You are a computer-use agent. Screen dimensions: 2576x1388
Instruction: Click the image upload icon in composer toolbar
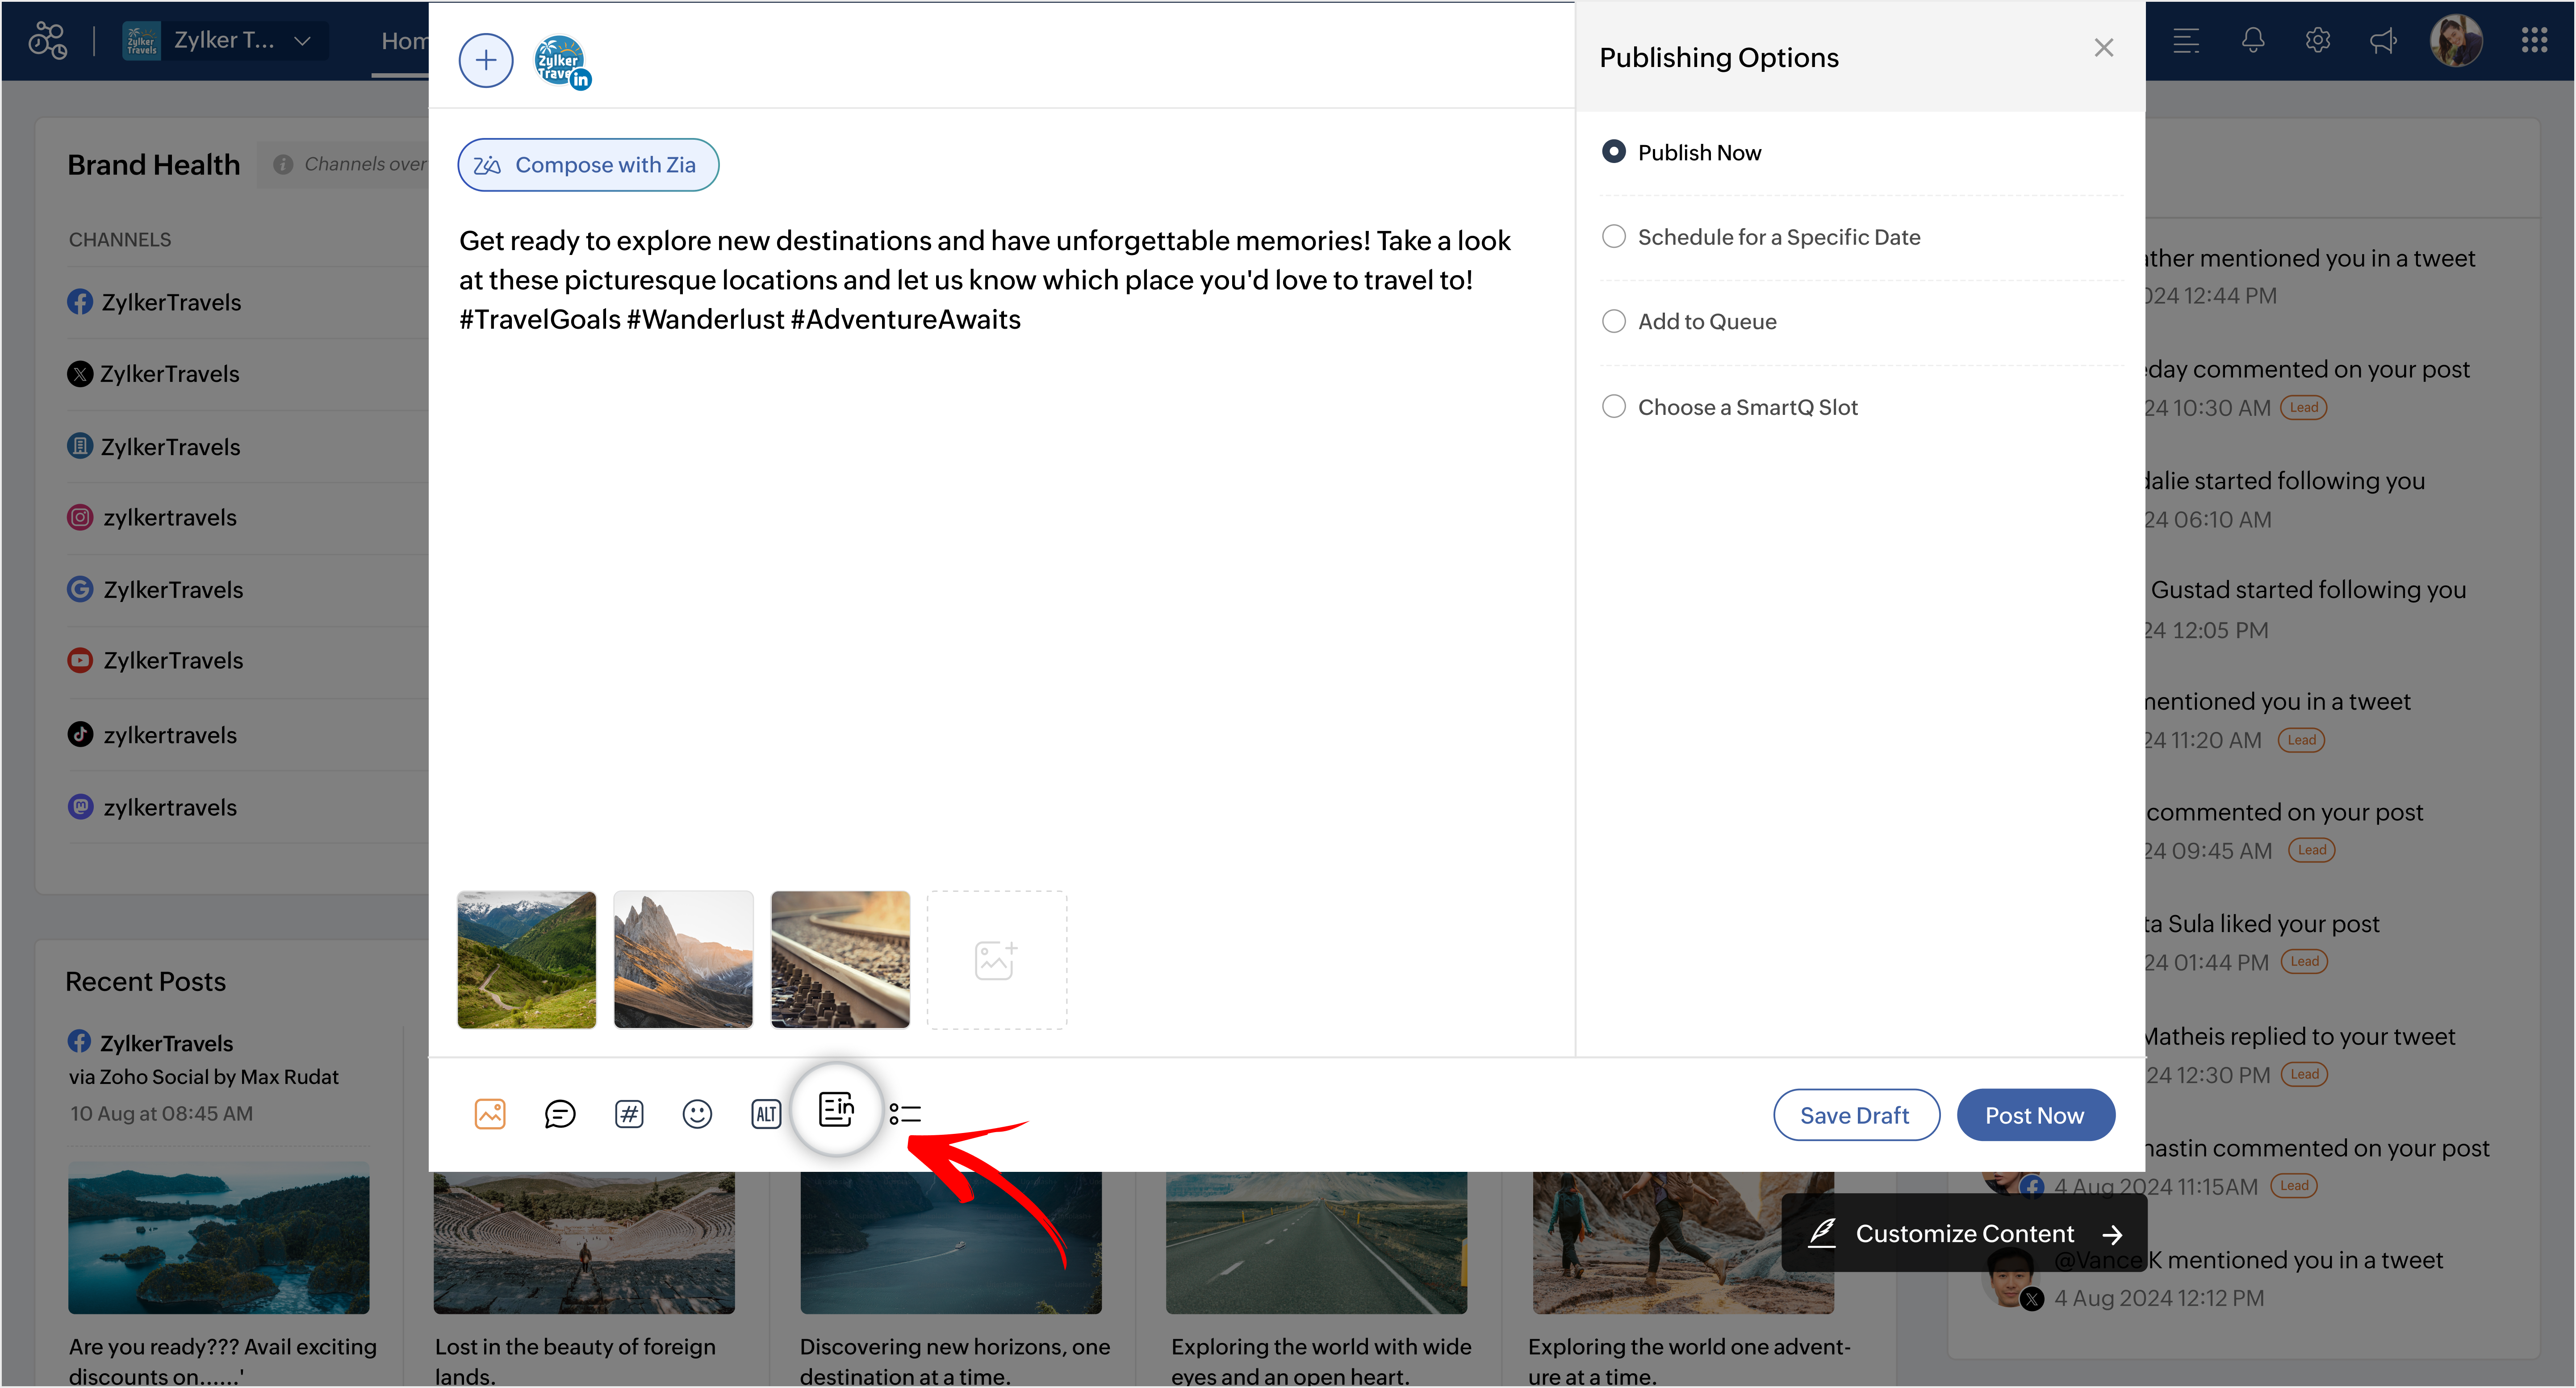490,1114
